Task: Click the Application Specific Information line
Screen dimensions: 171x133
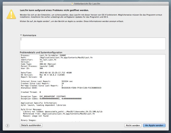Action: 39,103
